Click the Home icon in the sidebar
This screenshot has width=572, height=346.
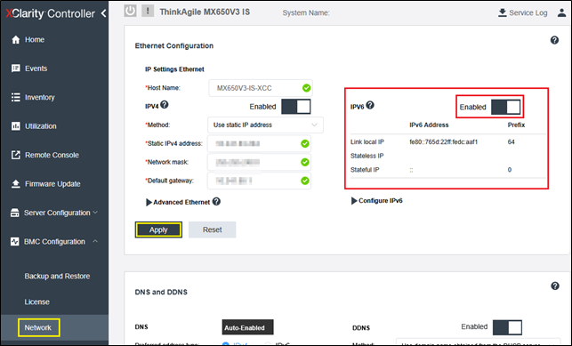16,39
